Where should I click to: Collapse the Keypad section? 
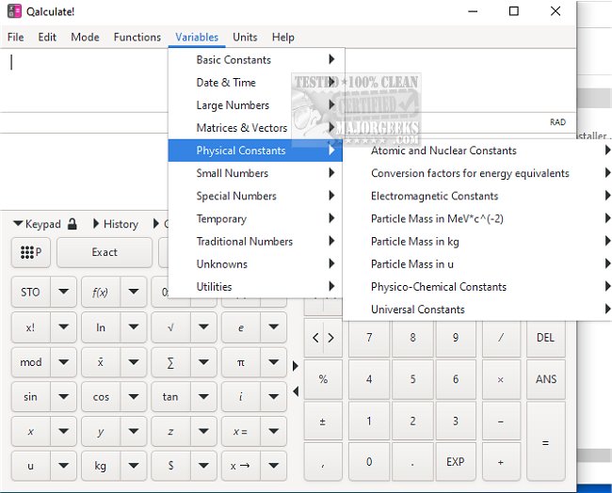click(38, 224)
